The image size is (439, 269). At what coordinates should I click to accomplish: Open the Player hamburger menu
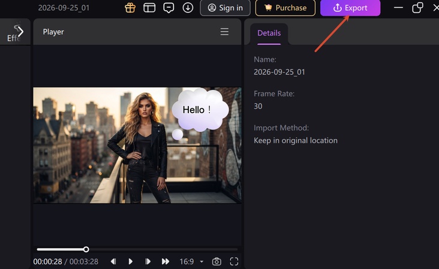(x=224, y=32)
